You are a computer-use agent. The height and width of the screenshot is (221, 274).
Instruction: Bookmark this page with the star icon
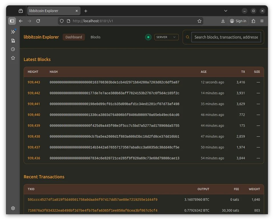tap(200, 21)
